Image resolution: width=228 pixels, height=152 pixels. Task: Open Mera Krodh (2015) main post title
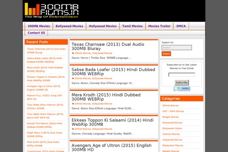click(x=106, y=97)
